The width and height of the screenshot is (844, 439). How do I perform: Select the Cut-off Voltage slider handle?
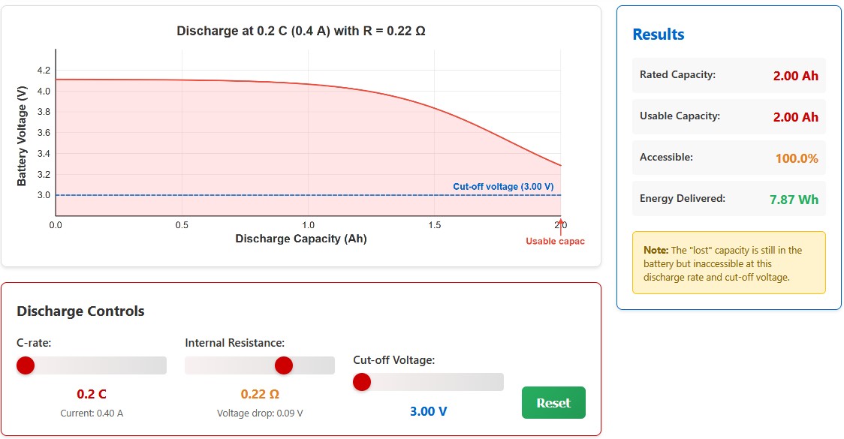tap(362, 382)
